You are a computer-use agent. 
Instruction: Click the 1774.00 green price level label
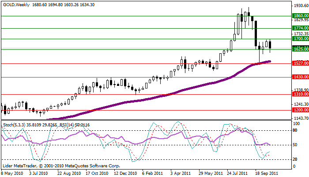[x=300, y=28]
